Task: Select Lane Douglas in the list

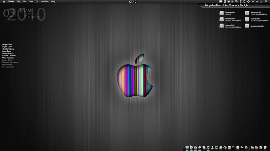Action: 8,67
